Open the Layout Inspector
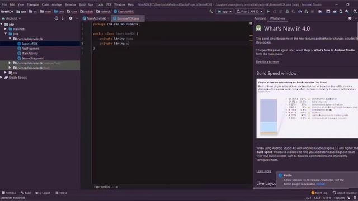This screenshot has height=201, width=358. tap(345, 193)
